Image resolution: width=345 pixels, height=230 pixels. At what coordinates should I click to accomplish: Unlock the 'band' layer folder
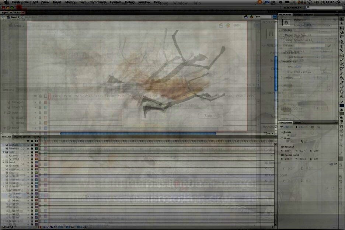32,162
